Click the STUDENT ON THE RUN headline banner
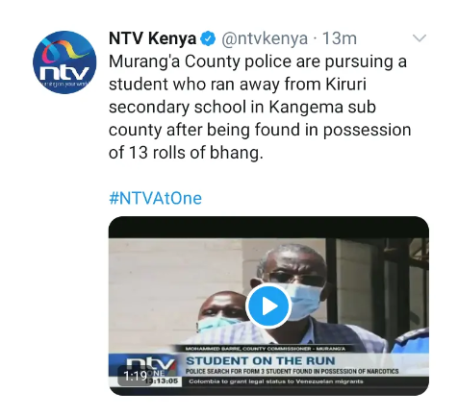 [261, 361]
